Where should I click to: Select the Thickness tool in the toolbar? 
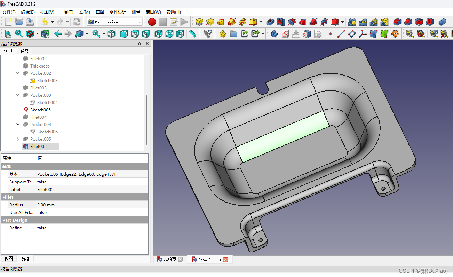pos(430,22)
